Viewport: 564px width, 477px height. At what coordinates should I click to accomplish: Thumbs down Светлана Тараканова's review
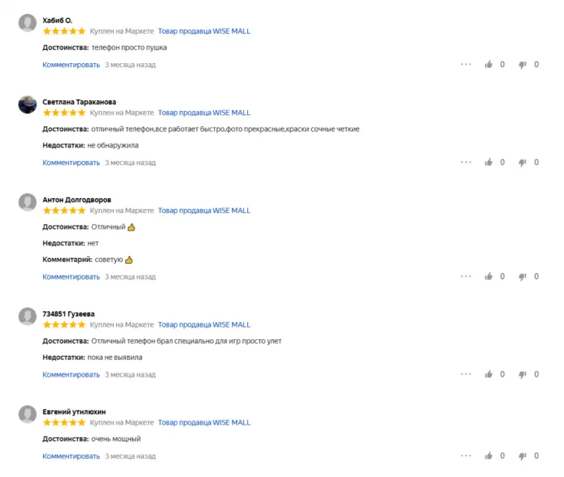pyautogui.click(x=523, y=163)
